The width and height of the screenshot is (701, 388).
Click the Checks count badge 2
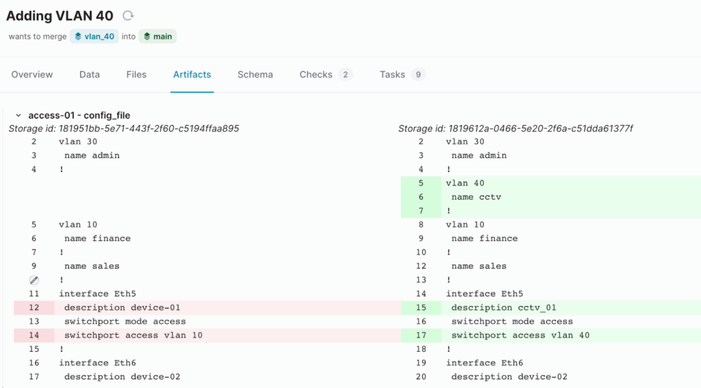[x=345, y=74]
